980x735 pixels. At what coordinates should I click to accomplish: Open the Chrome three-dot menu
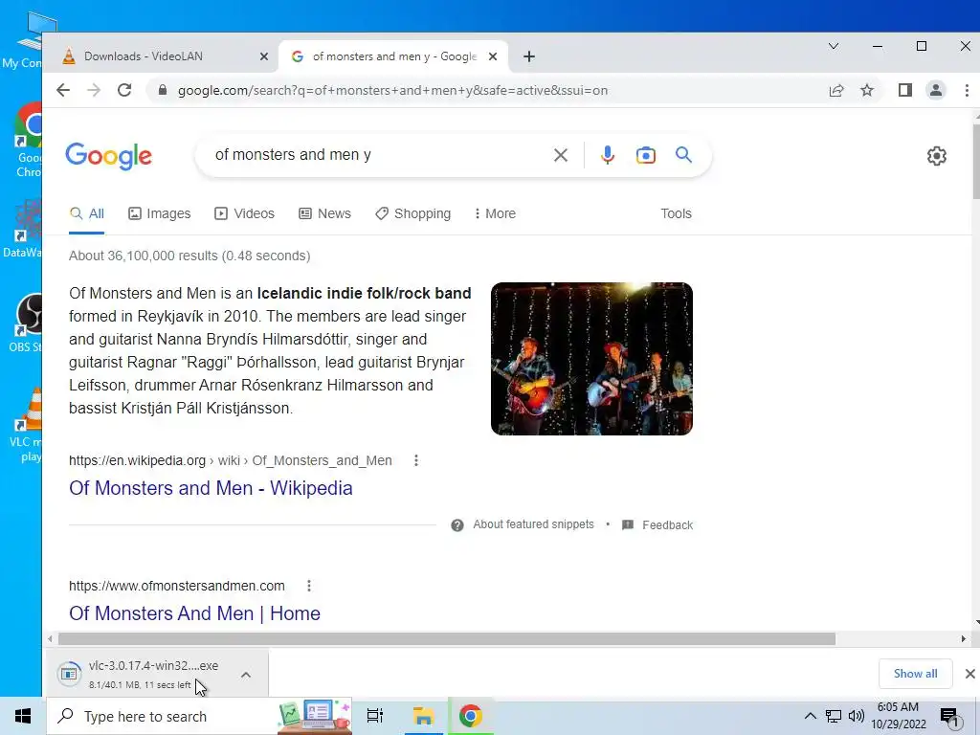coord(967,90)
